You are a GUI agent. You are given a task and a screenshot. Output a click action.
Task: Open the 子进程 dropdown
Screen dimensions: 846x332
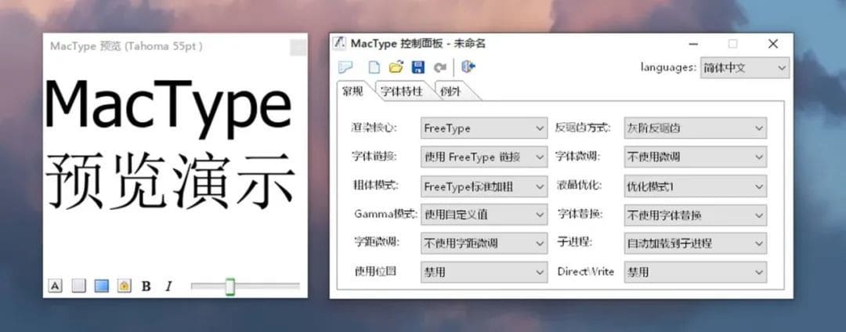[x=695, y=243]
